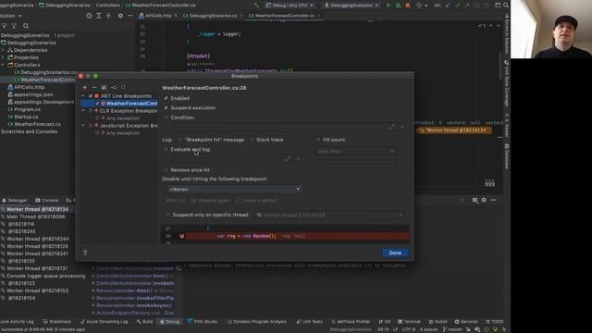Screen dimensions: 592x333
Task: Open the Debug | Any CPU configuration dropdown
Action: point(290,6)
